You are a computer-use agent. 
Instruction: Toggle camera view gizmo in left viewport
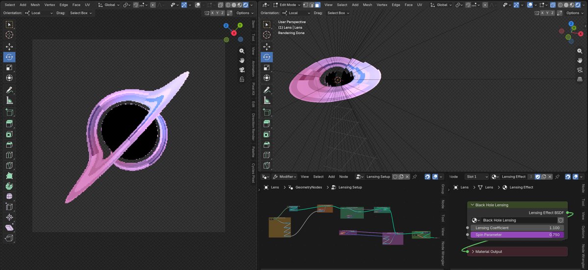coord(242,70)
